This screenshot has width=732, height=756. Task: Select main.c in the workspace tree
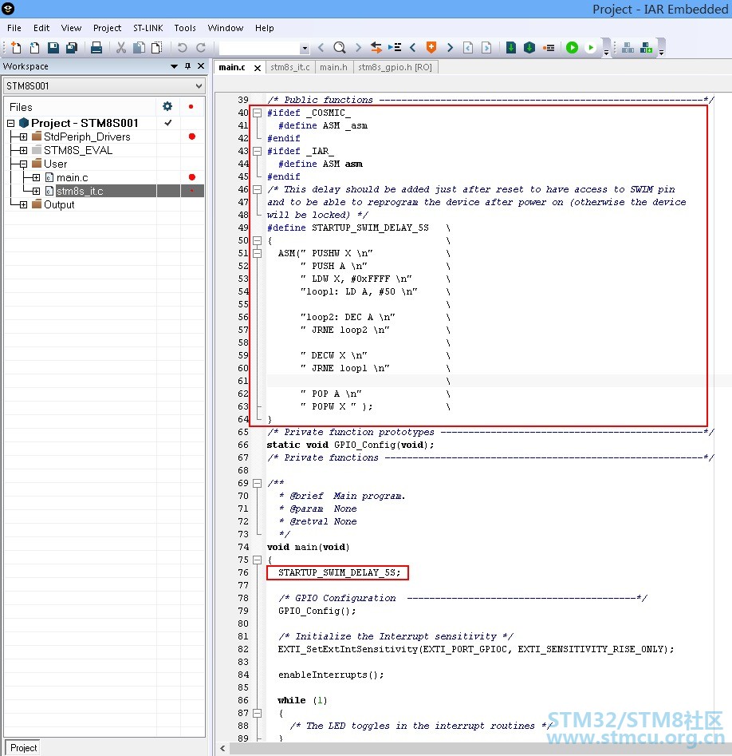pos(73,177)
